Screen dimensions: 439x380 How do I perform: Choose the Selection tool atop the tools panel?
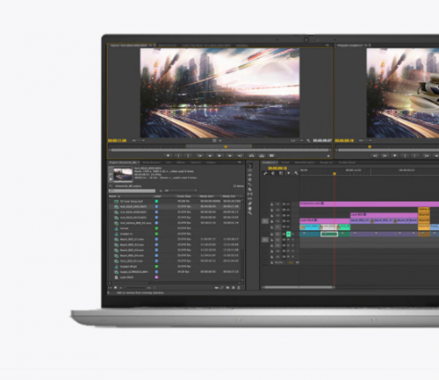click(x=250, y=166)
